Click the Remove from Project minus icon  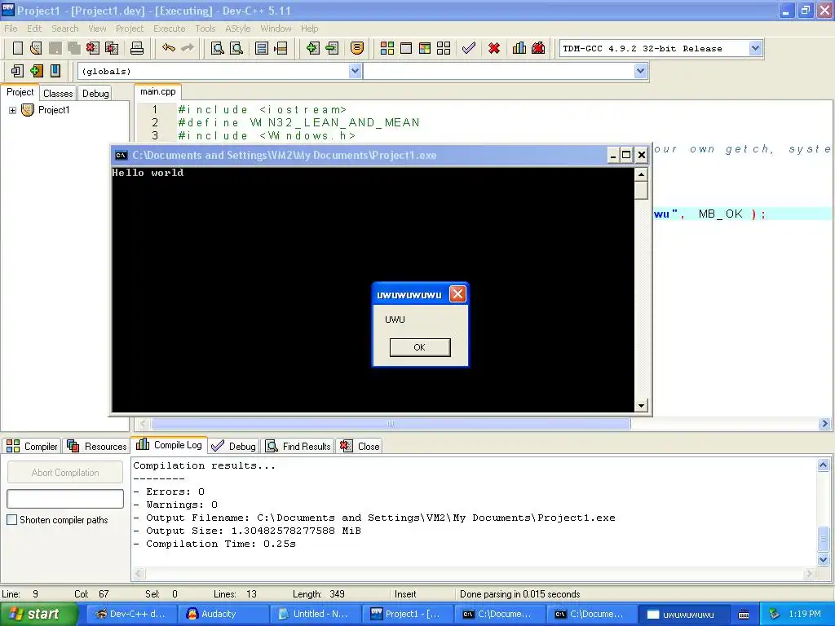(332, 48)
